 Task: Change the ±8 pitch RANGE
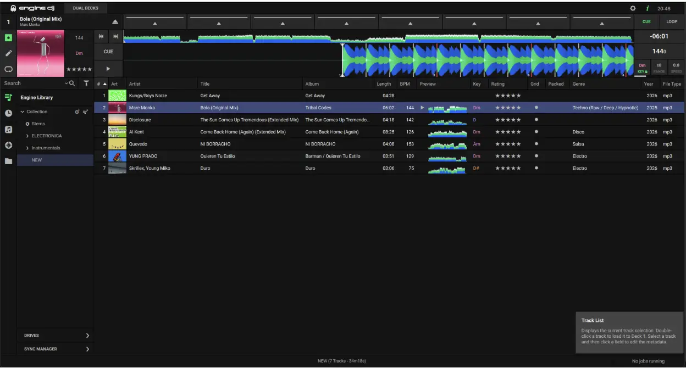tap(659, 68)
